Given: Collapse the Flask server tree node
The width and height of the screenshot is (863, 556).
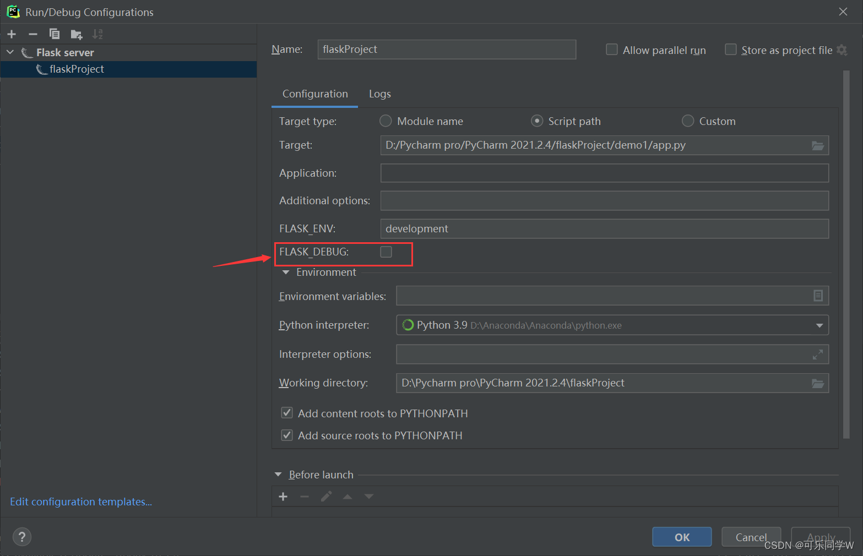Looking at the screenshot, I should 10,52.
